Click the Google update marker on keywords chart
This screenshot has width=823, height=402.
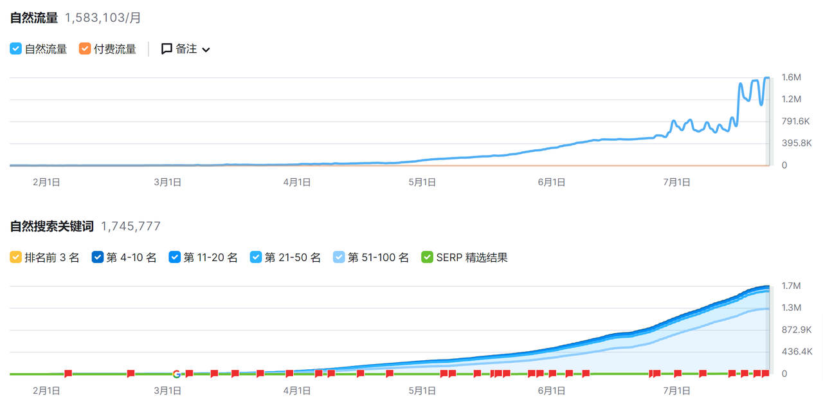point(176,374)
